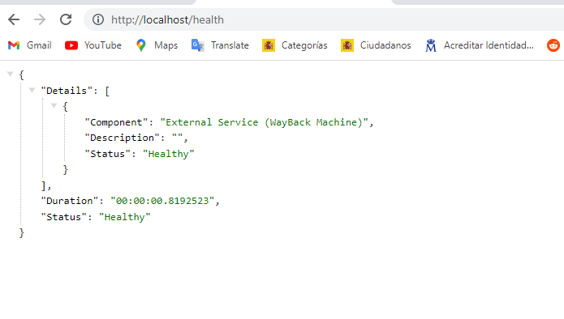Click the "Details" key

click(67, 91)
